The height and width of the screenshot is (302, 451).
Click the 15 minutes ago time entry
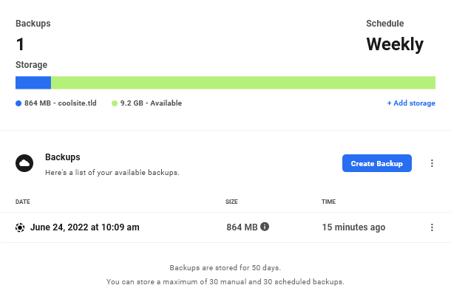click(x=353, y=227)
